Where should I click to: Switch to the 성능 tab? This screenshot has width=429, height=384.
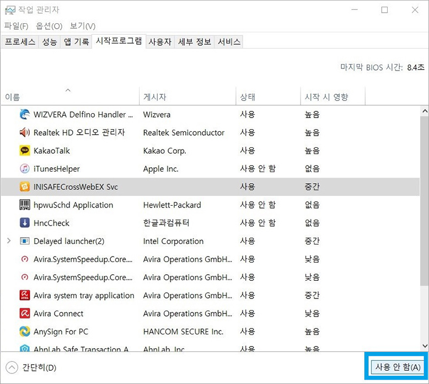[50, 41]
